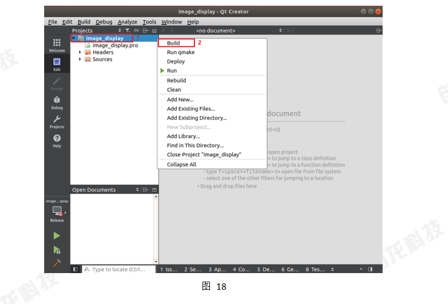Click the image_display kit selector monitor icon
The width and height of the screenshot is (448, 304).
click(x=57, y=211)
